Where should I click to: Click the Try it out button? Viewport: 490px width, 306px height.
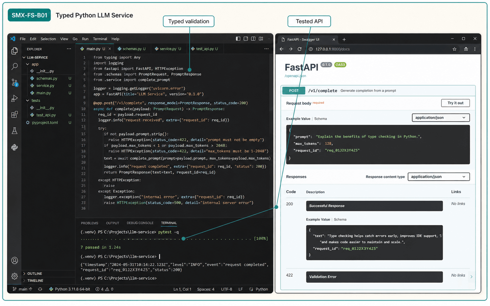pyautogui.click(x=455, y=103)
